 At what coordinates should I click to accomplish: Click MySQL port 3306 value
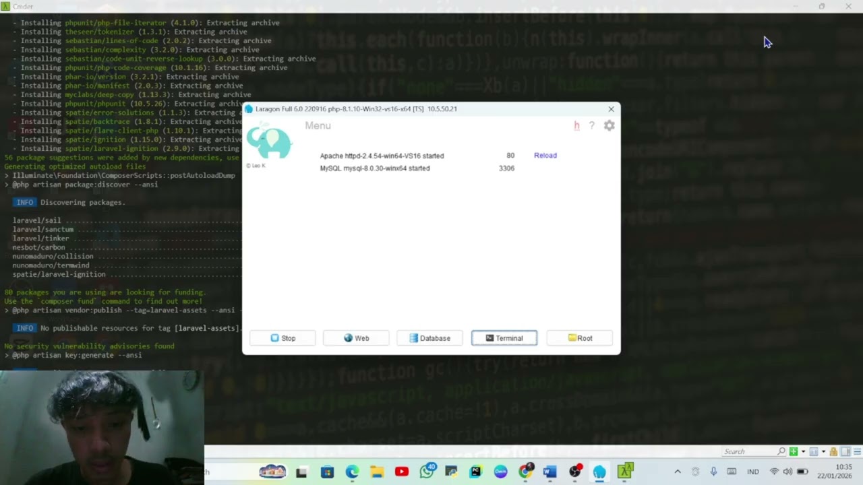[506, 168]
